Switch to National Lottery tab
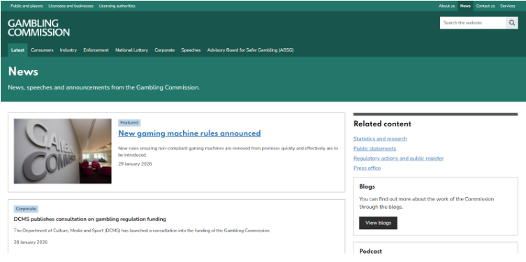This screenshot has width=526, height=262. [x=131, y=50]
